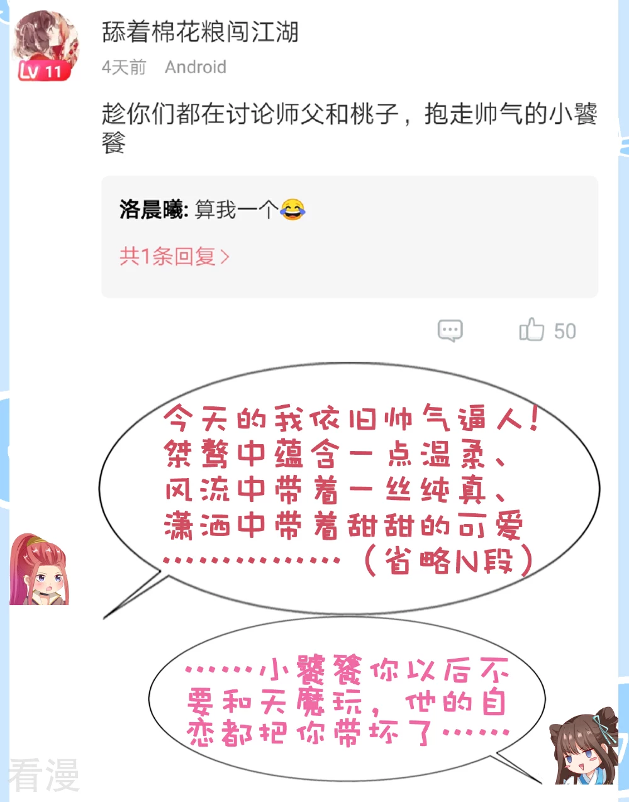
Task: Click the chevron after 共1条回复
Action: point(225,257)
